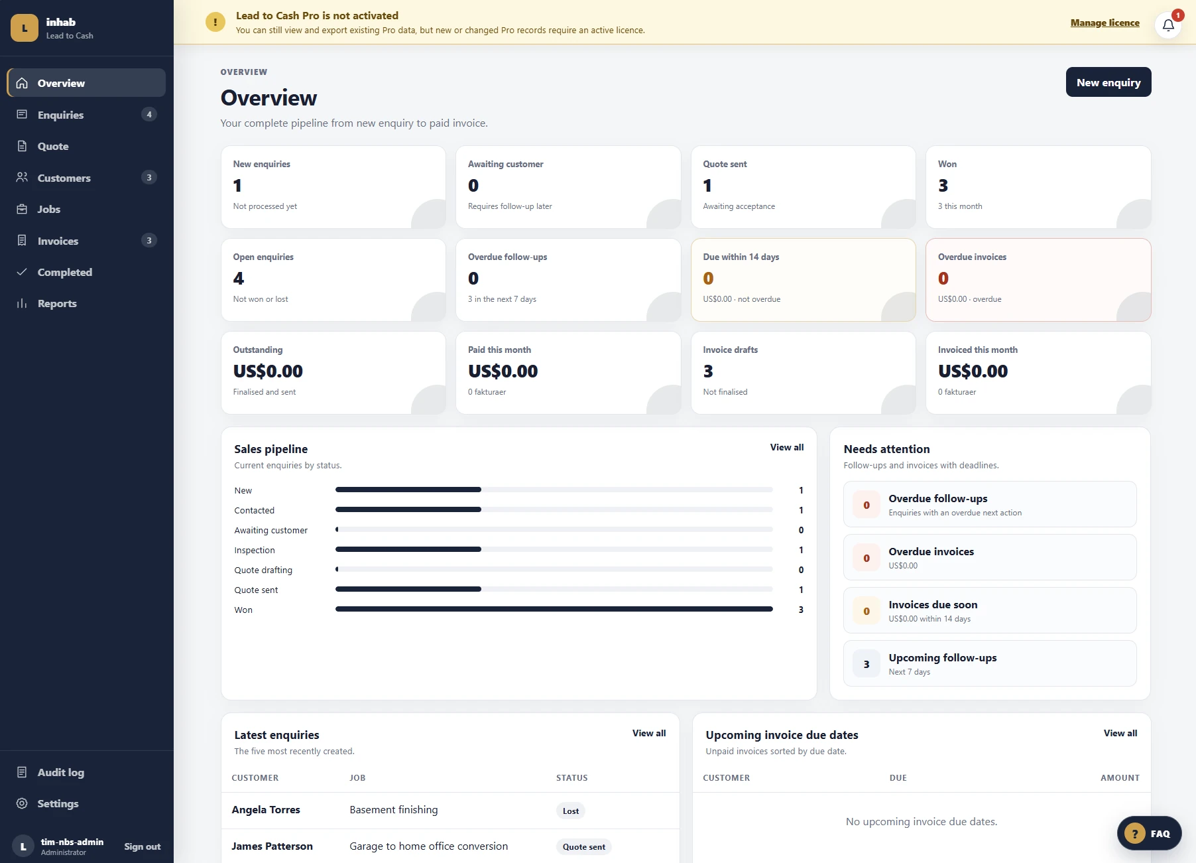Go to the Customers section
1196x863 pixels.
[86, 178]
